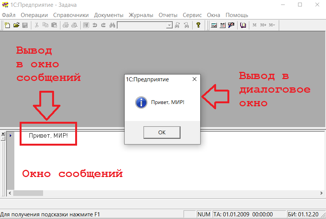Viewport: 326px width, 219px height.
Task: Click the M memory button
Action: tap(255, 25)
